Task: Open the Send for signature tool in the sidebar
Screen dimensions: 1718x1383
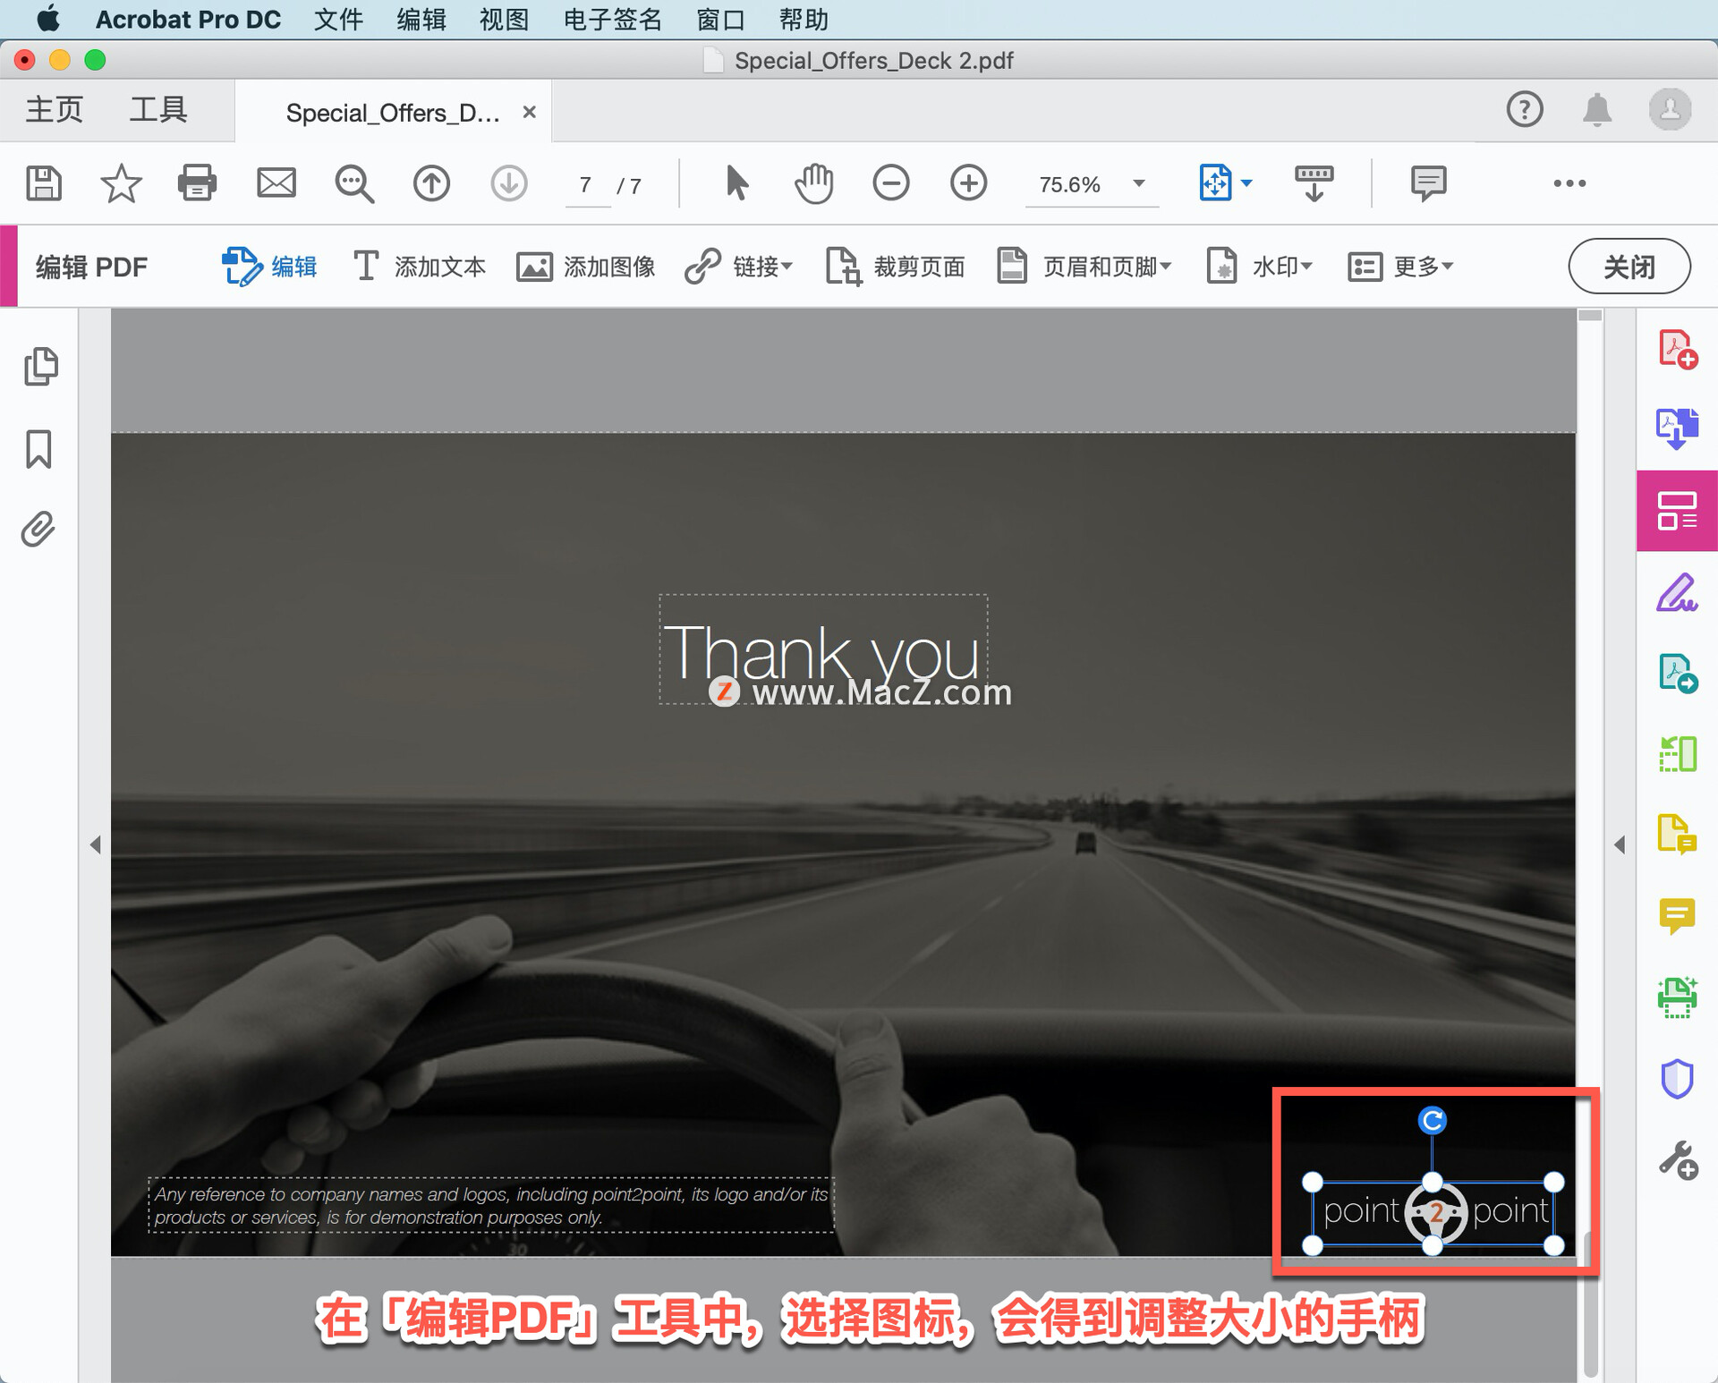Action: pos(1678,673)
